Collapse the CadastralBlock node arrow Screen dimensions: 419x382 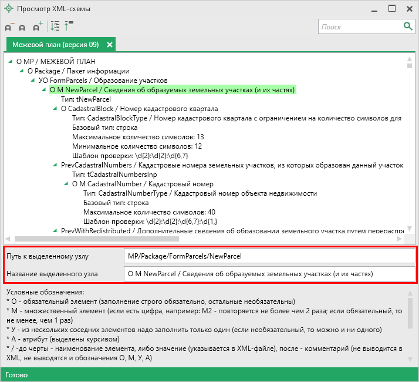56,109
